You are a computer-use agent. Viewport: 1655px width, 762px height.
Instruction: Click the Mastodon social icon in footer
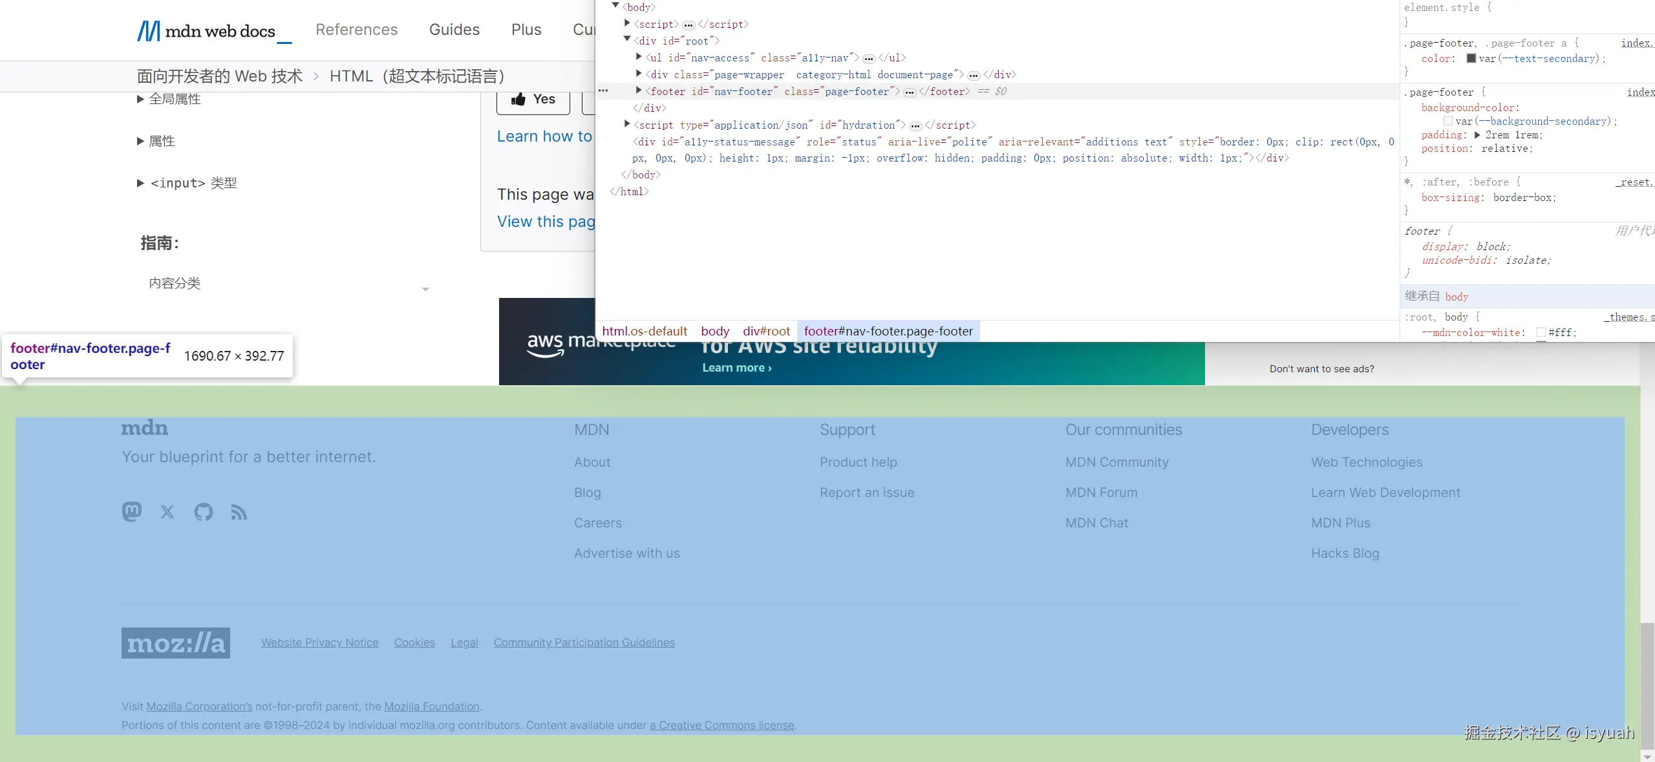coord(131,512)
